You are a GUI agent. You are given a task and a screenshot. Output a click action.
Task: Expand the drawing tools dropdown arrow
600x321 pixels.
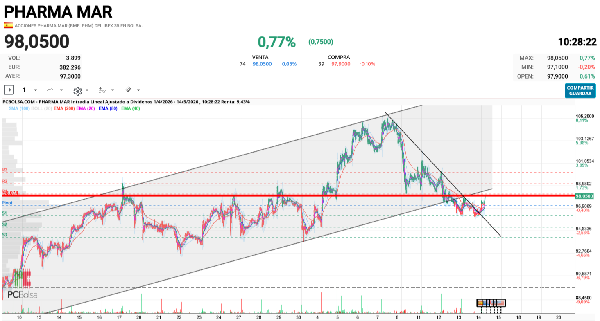[x=139, y=90]
